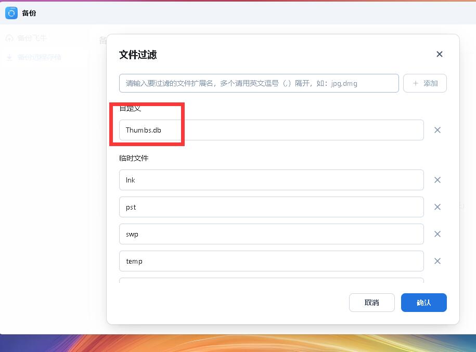This screenshot has width=476, height=352.
Task: Focus the file extension input field
Action: [259, 83]
